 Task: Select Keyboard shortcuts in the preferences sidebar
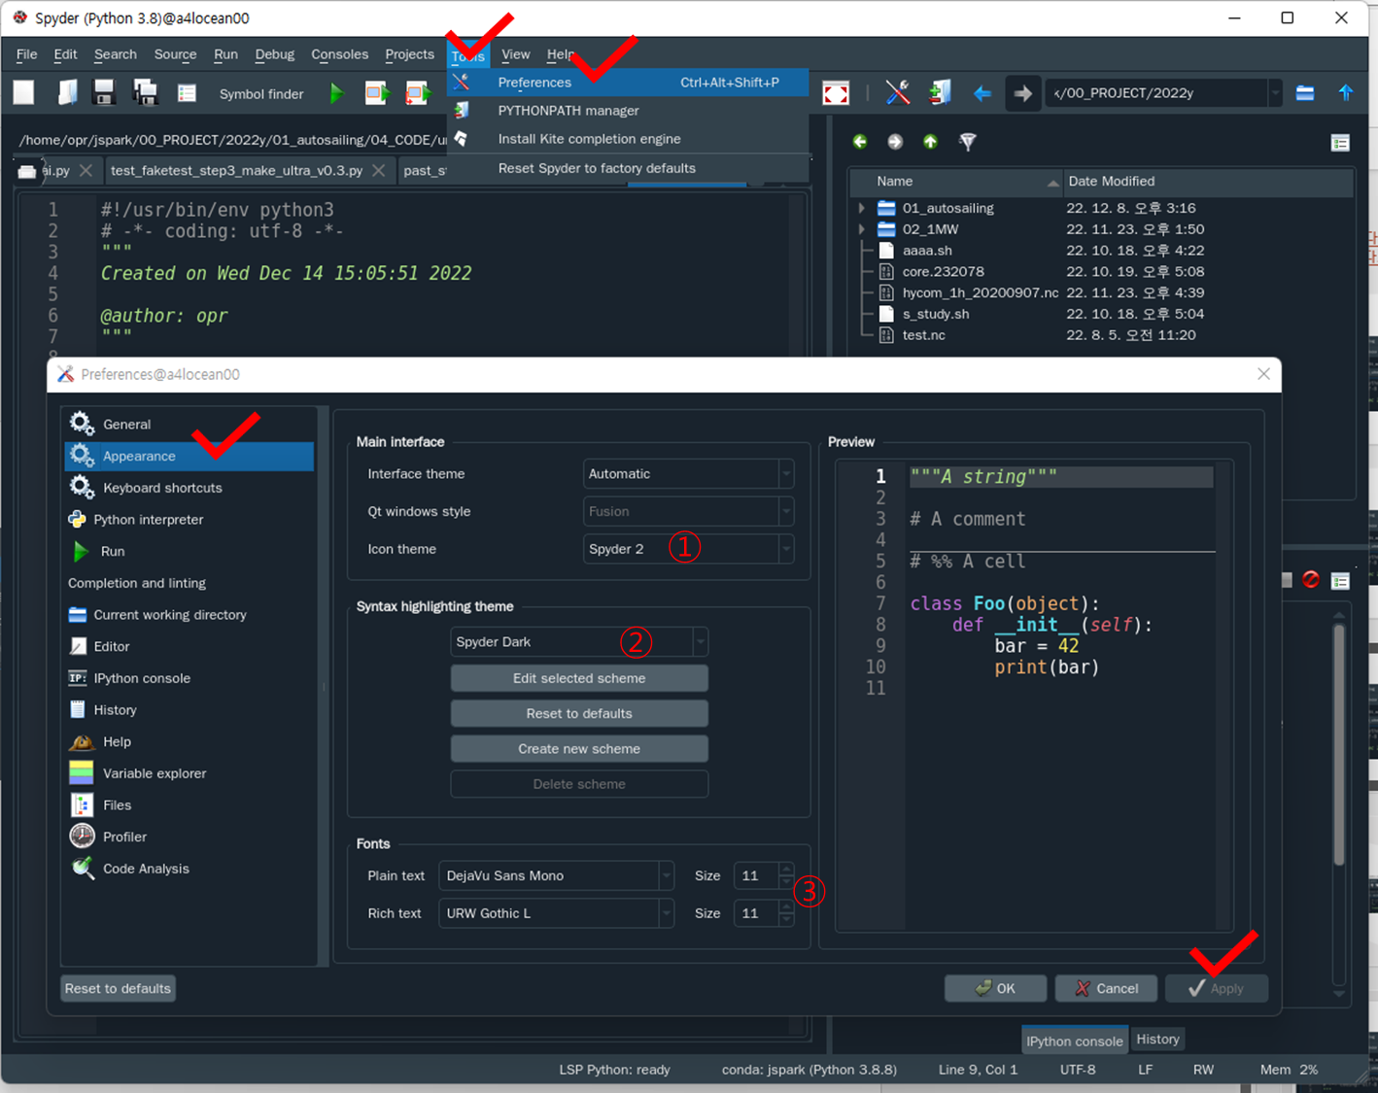tap(189, 488)
